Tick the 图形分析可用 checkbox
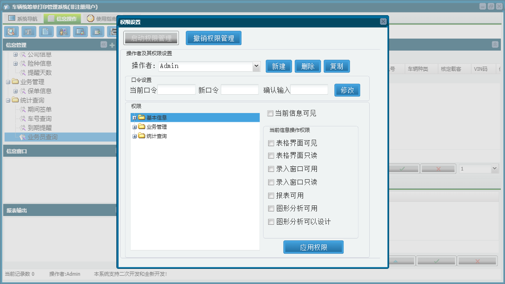The width and height of the screenshot is (505, 284). point(271,209)
